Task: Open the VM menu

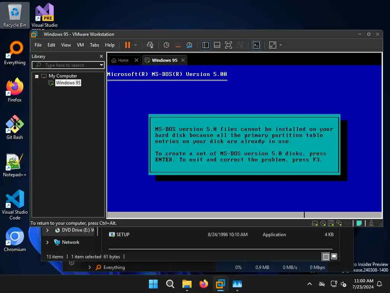Action: click(80, 45)
